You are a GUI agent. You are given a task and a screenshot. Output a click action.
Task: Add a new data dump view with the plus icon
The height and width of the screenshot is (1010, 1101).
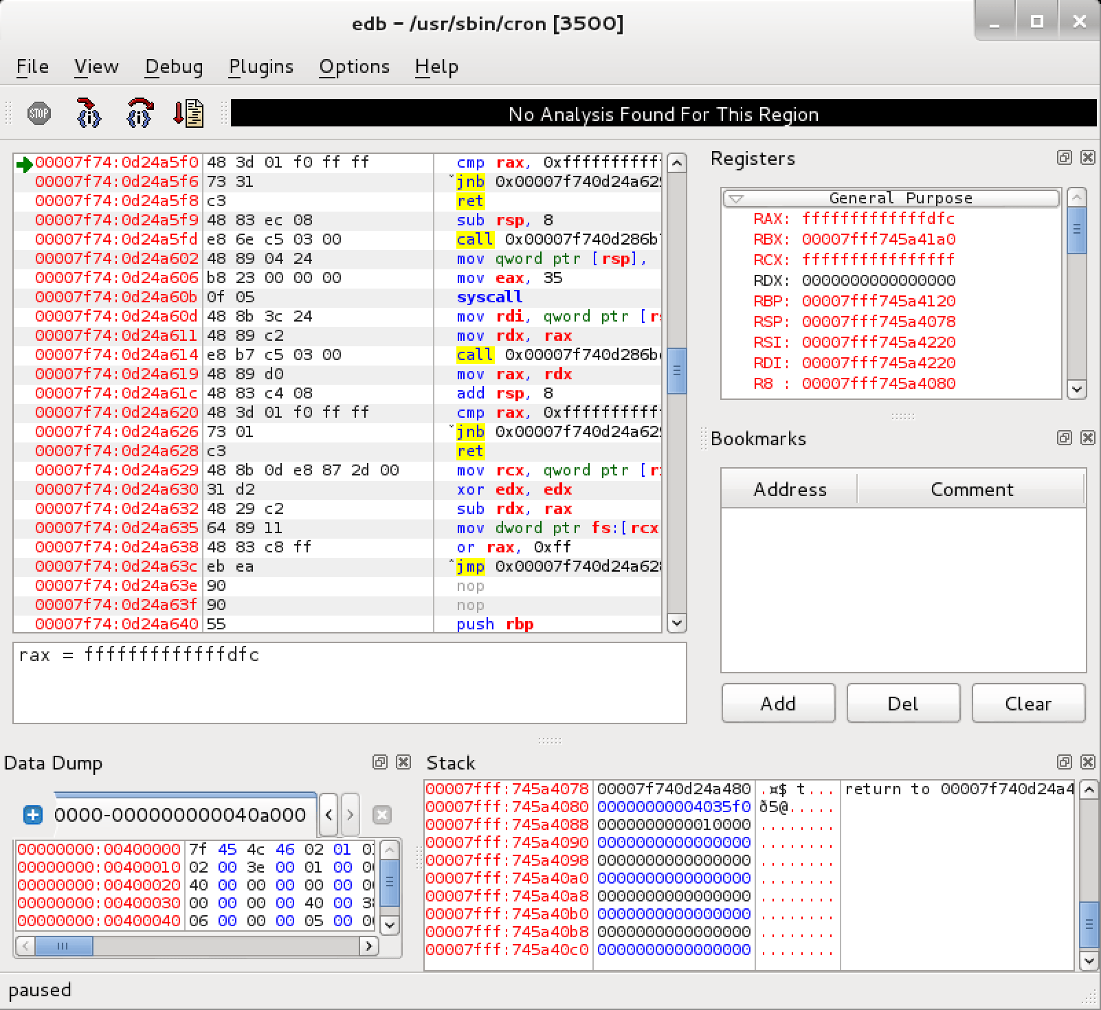click(x=32, y=816)
